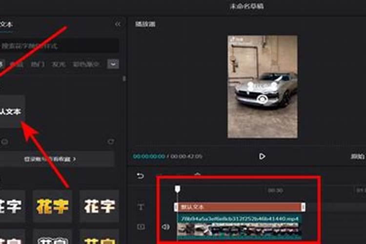The width and height of the screenshot is (366, 244).
Task: Select the video clip's thumbnail strip on the timeline
Action: tap(239, 229)
